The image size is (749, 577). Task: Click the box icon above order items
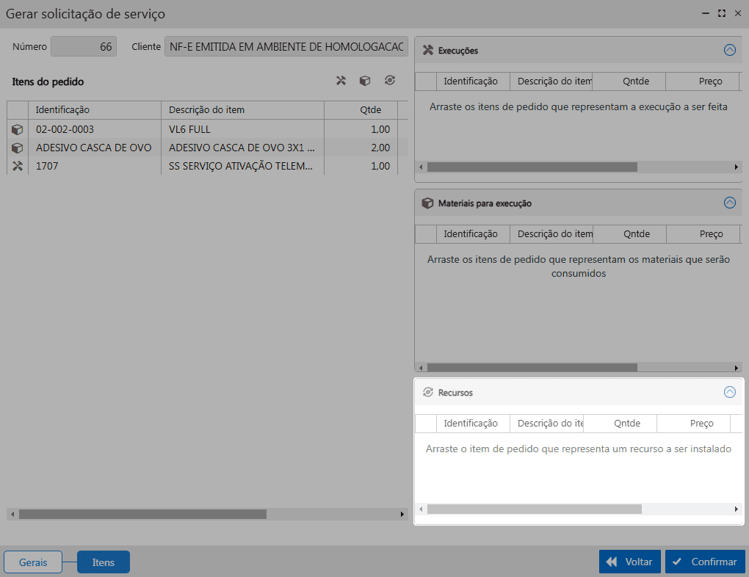point(364,81)
